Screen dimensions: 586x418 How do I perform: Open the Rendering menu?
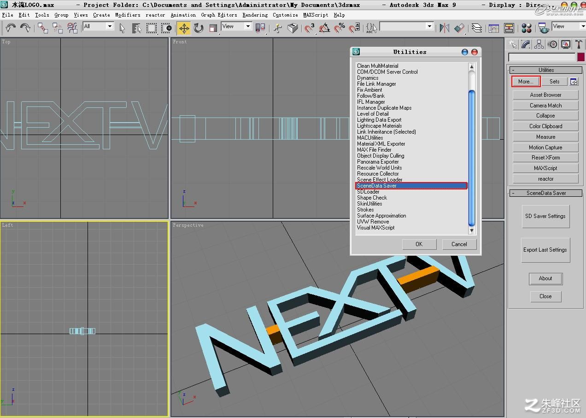coord(255,15)
